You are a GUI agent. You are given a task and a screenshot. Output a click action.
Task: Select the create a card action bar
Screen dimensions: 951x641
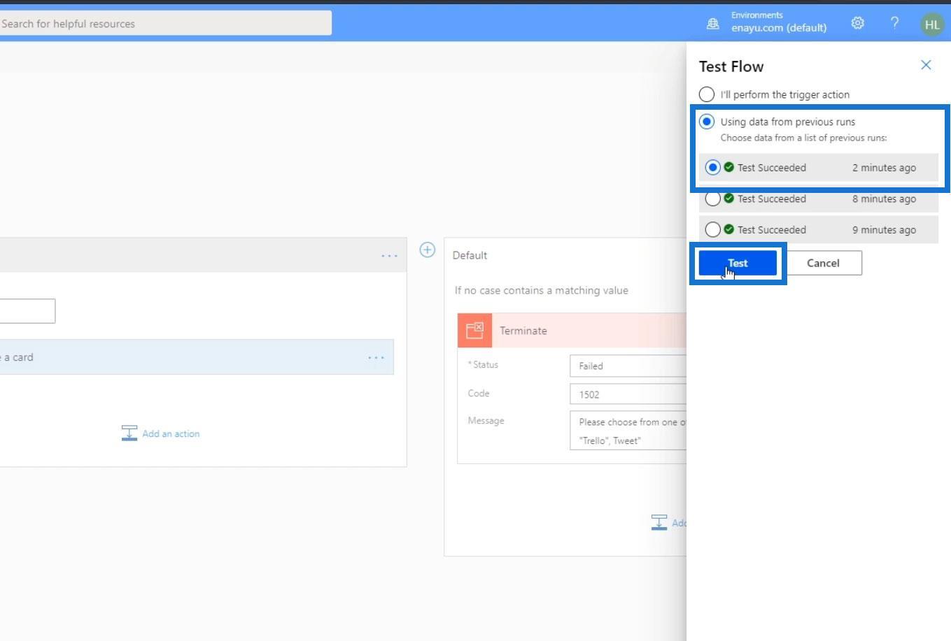coord(197,357)
